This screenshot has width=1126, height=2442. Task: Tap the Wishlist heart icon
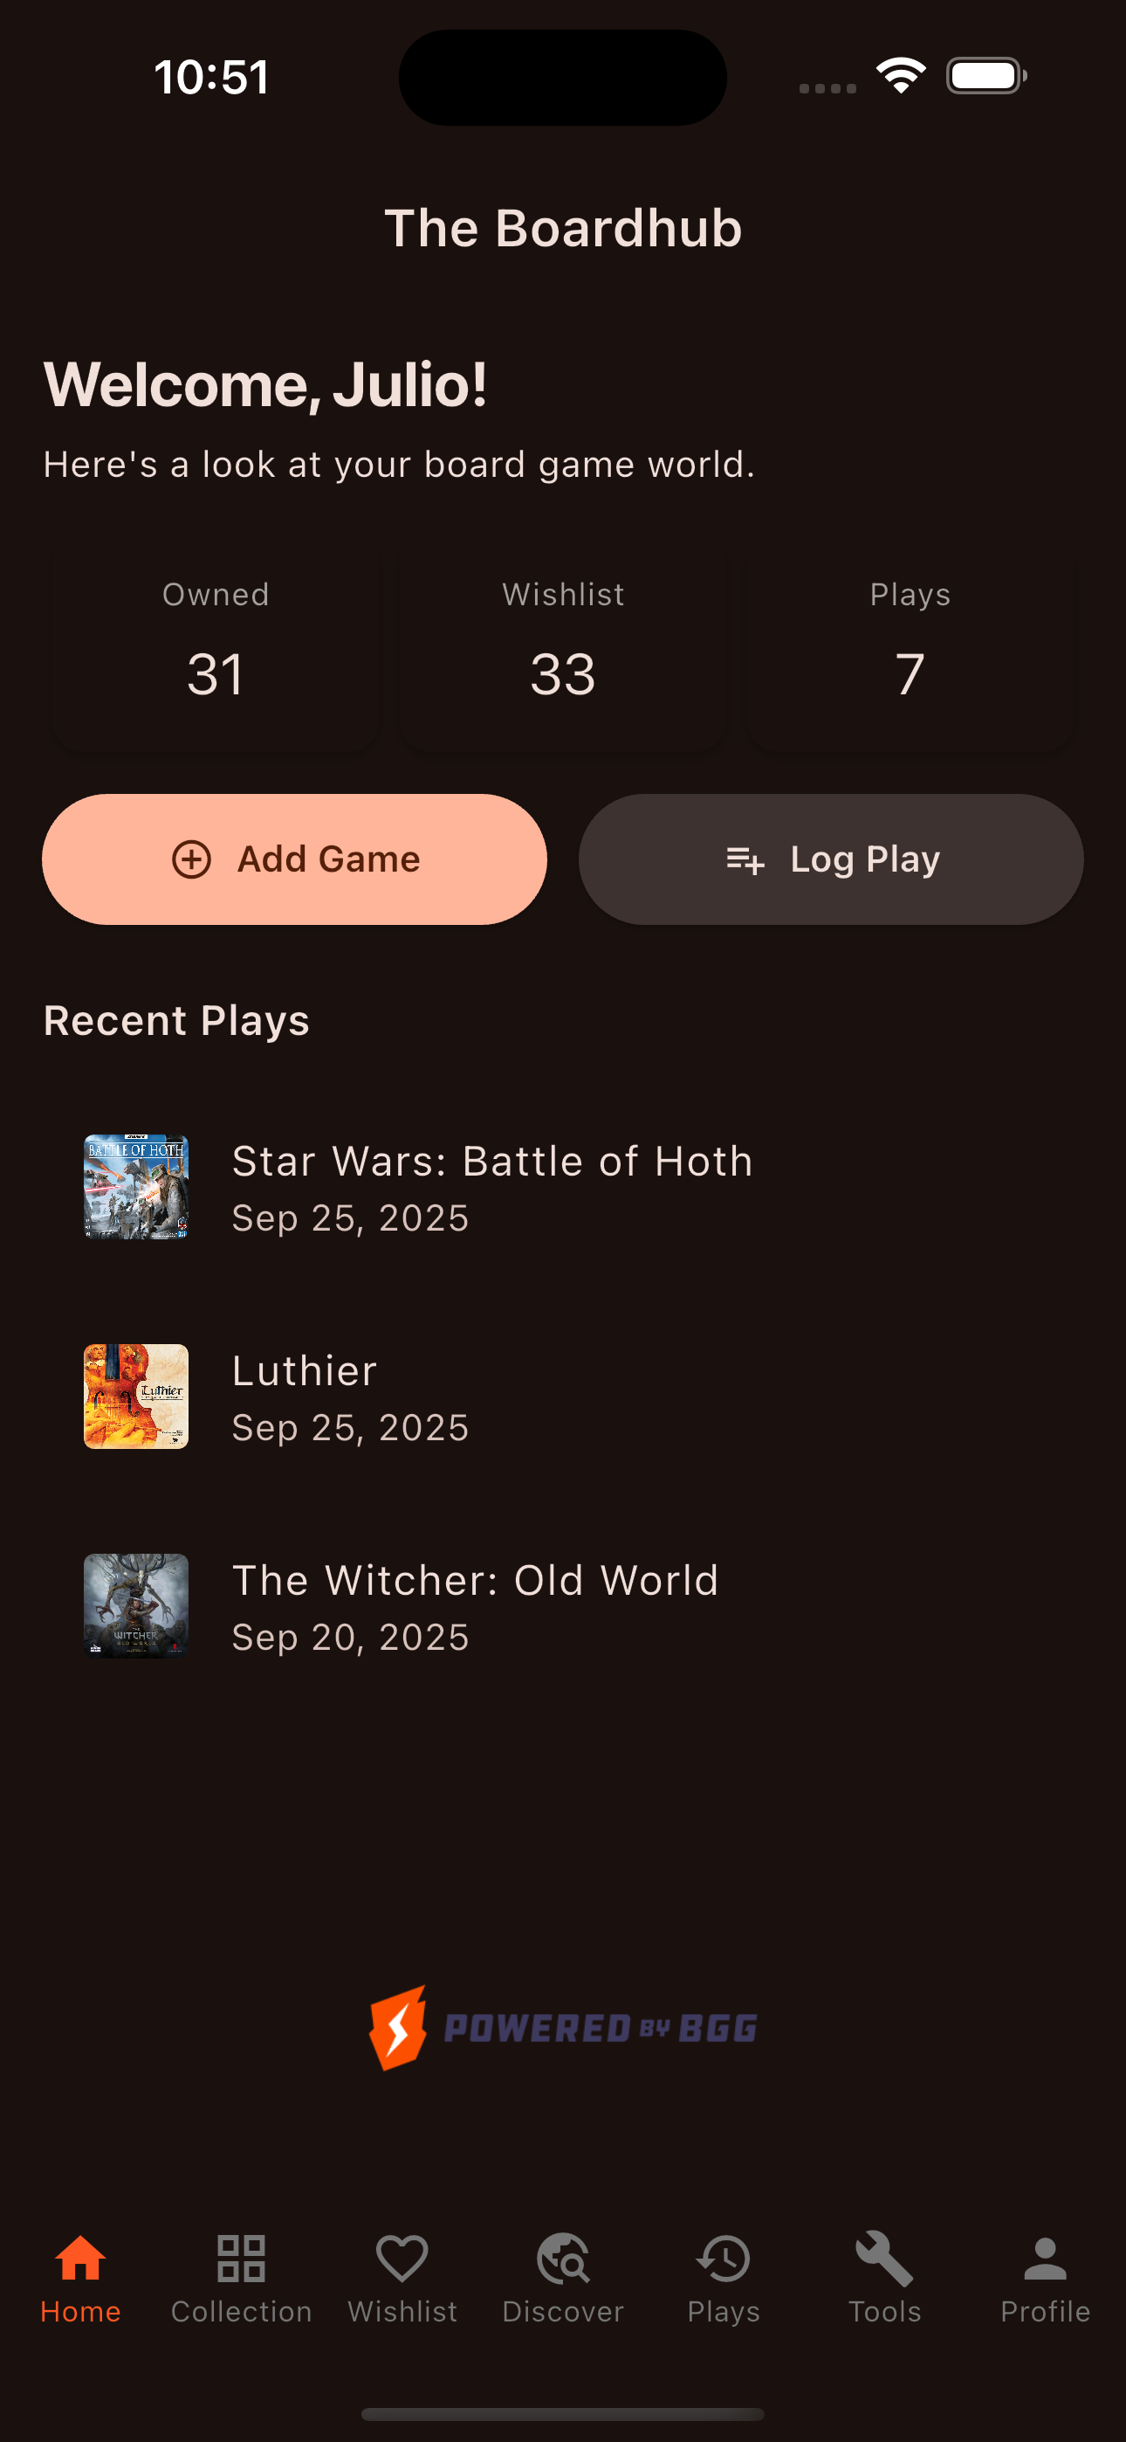pyautogui.click(x=402, y=2258)
